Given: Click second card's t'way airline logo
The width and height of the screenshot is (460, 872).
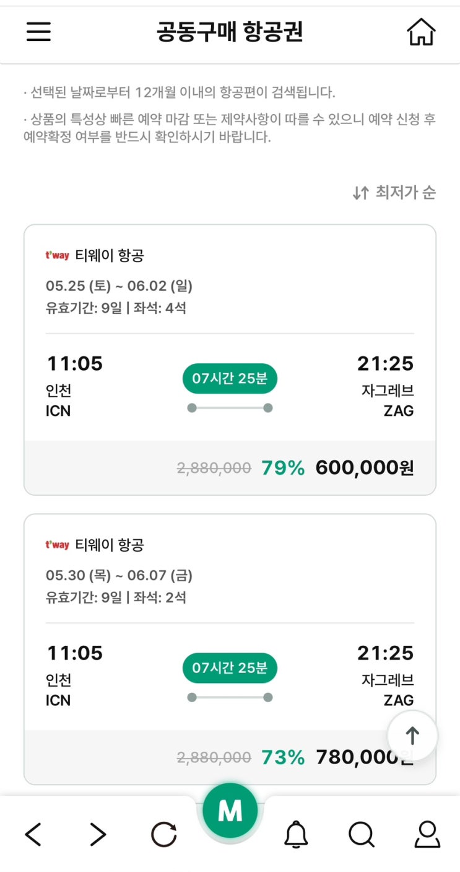Looking at the screenshot, I should pyautogui.click(x=57, y=545).
